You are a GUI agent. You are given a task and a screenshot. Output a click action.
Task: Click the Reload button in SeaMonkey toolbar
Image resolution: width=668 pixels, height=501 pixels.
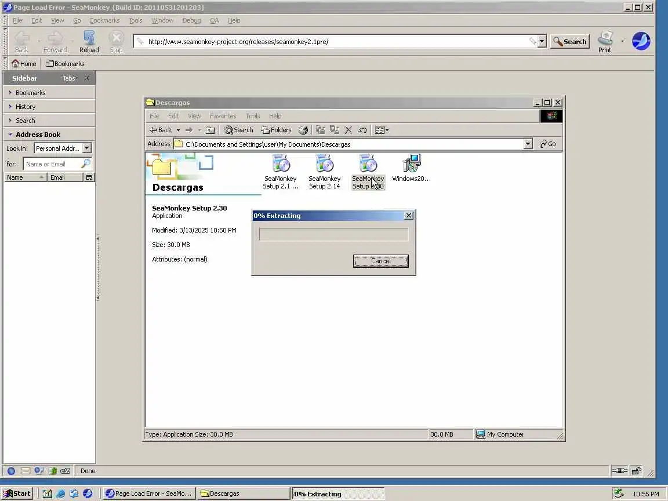pyautogui.click(x=89, y=42)
